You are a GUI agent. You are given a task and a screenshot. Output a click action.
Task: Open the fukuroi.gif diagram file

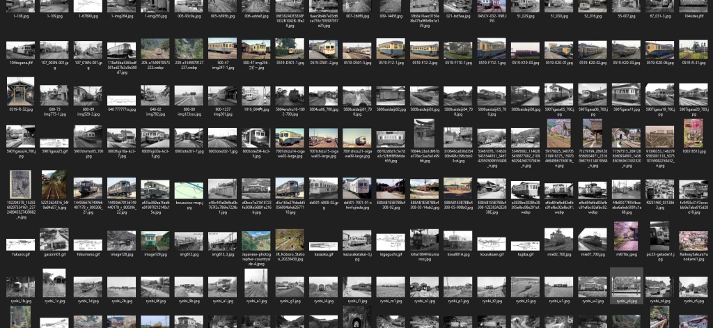21,240
